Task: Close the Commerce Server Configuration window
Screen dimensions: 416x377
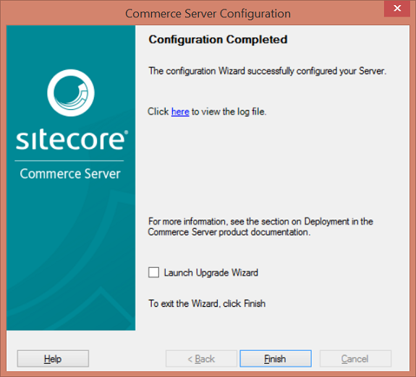Action: pos(397,8)
